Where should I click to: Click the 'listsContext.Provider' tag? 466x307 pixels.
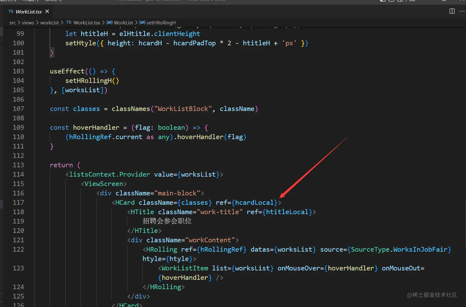(x=110, y=174)
